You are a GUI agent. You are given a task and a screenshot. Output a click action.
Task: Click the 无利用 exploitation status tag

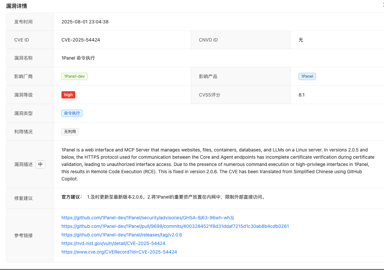point(70,132)
